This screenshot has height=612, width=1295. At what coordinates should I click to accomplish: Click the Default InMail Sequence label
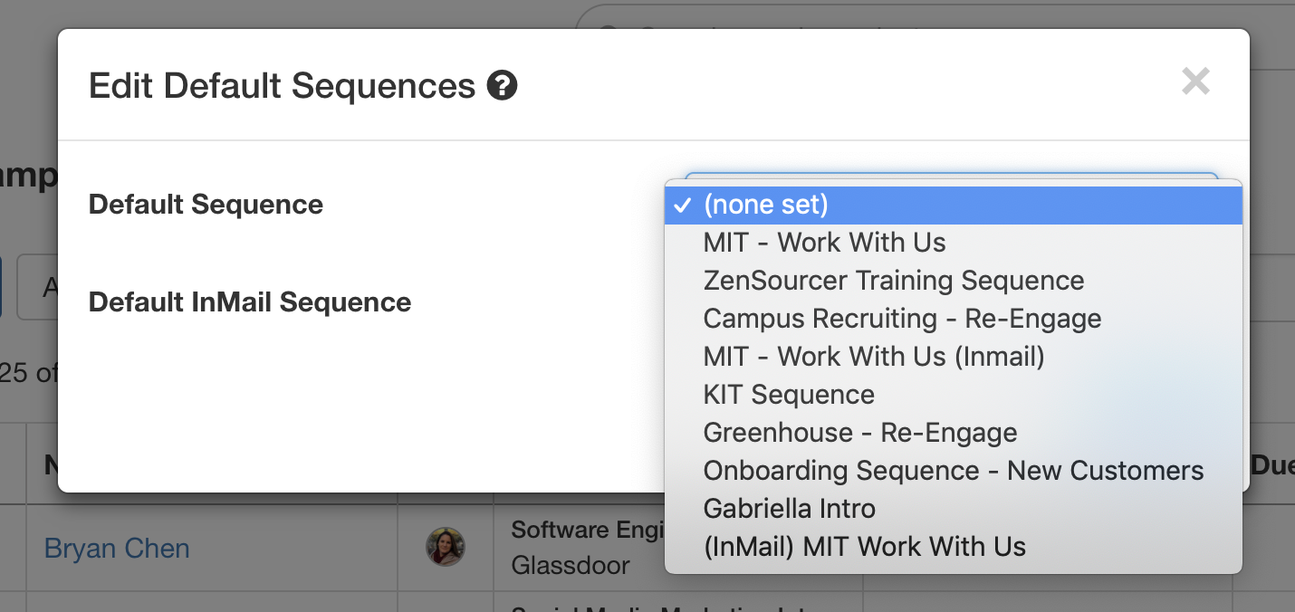250,302
